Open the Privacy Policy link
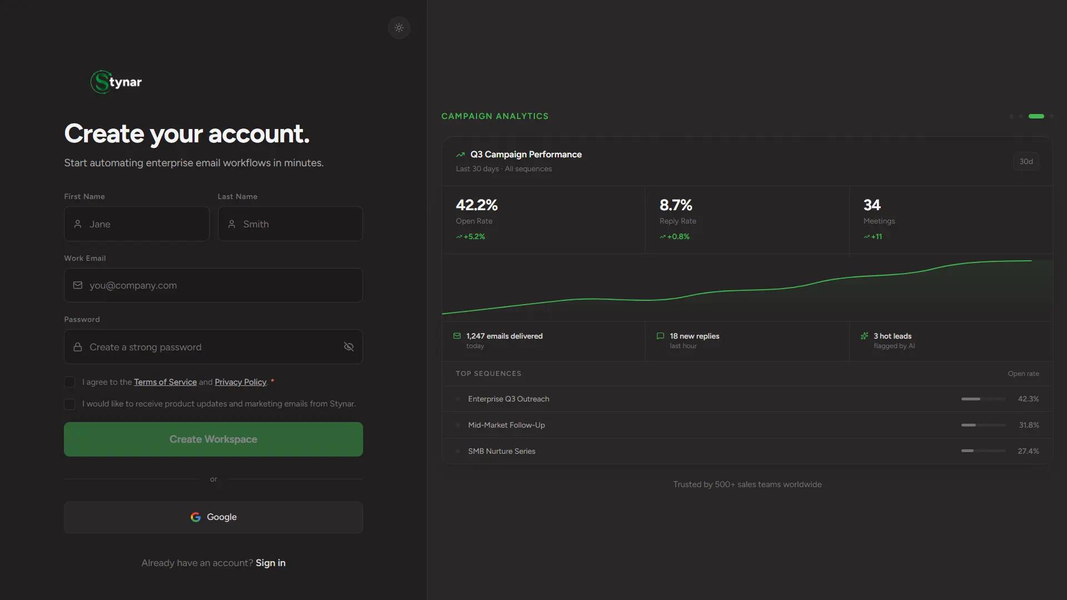This screenshot has height=600, width=1067. click(241, 382)
